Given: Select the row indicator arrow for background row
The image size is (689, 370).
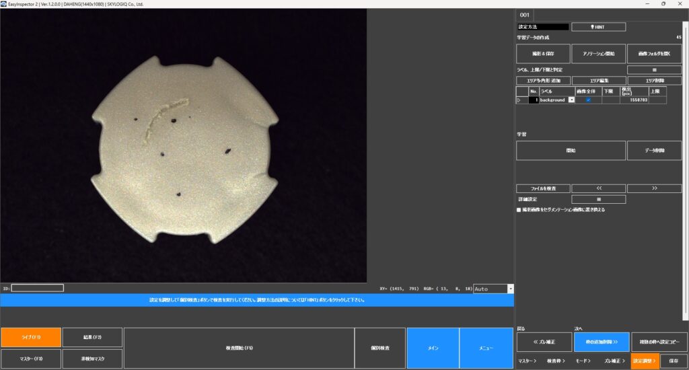Looking at the screenshot, I should (x=519, y=100).
